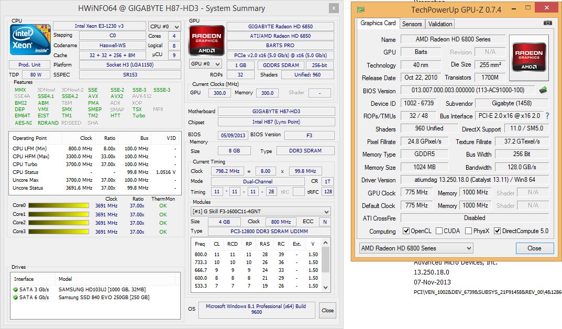Toggle the DirectCompute 5.0 checkbox
562x329 pixels.
coord(497,231)
